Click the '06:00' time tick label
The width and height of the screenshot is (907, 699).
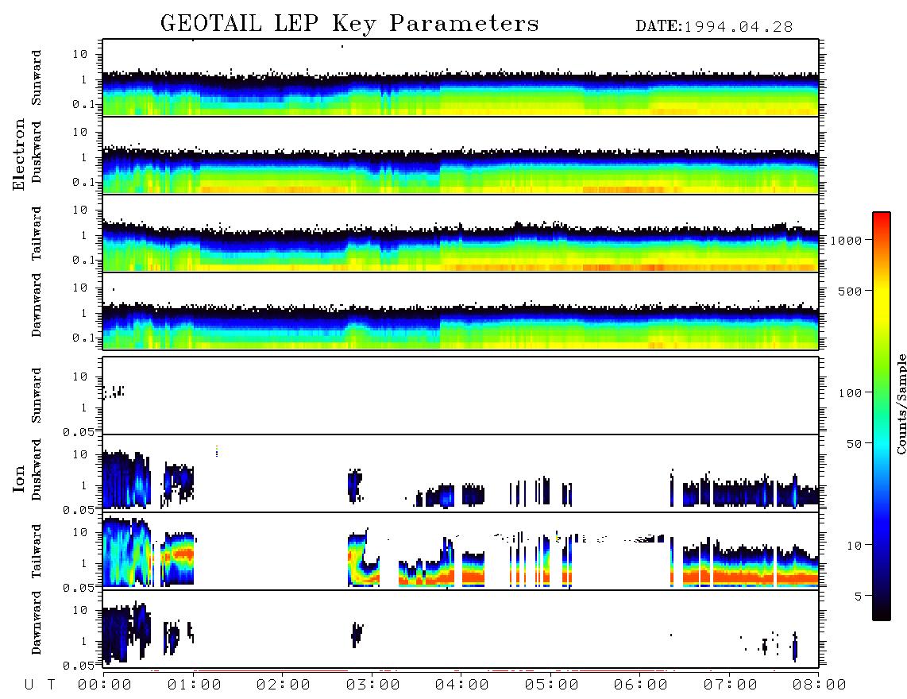click(x=641, y=685)
